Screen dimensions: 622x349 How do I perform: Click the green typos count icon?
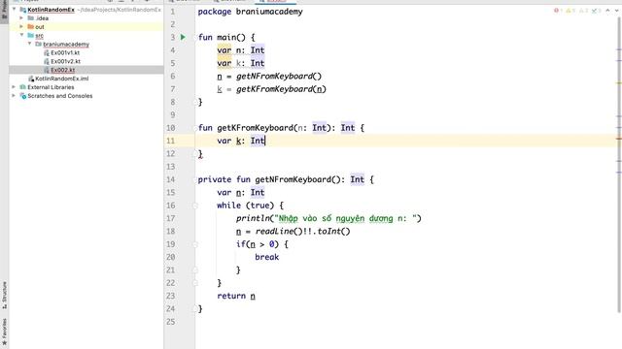594,11
